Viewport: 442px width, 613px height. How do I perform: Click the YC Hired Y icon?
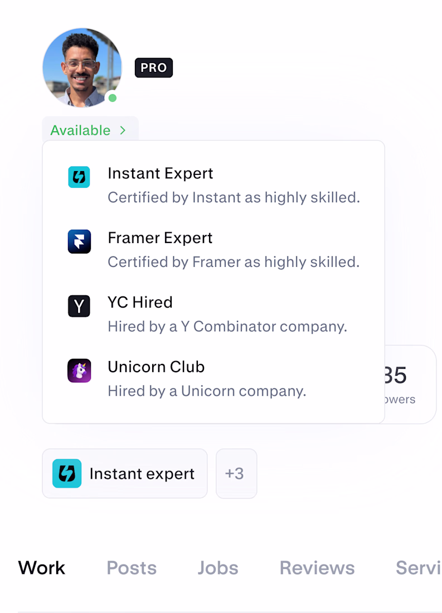pyautogui.click(x=79, y=306)
